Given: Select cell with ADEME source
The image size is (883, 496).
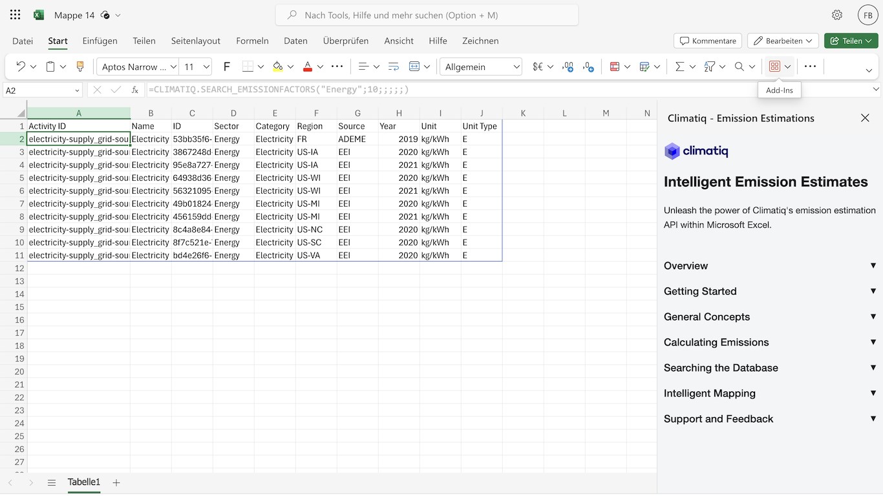Looking at the screenshot, I should [x=357, y=139].
